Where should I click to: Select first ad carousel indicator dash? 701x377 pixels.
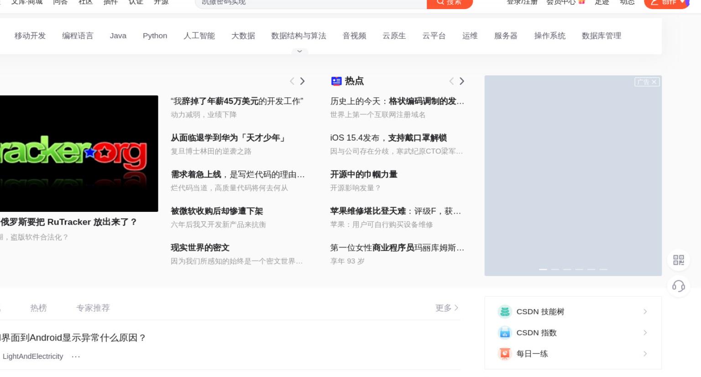[x=543, y=269]
